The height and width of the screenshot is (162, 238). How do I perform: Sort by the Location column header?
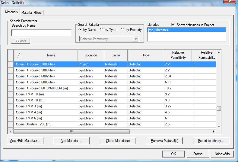[x=91, y=55]
